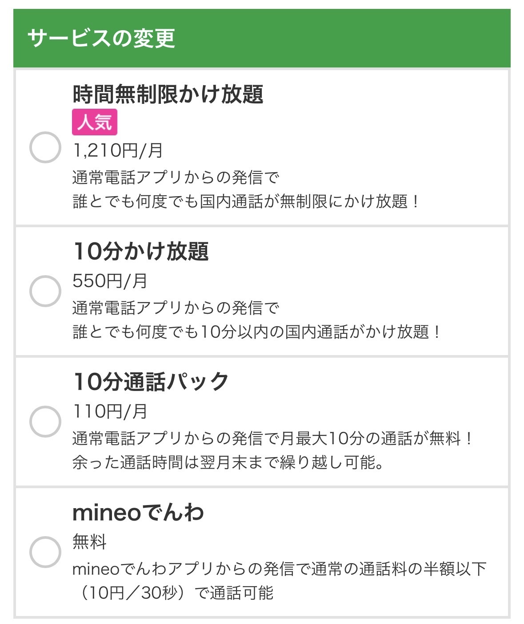Tap the 無料 price label
Image resolution: width=524 pixels, height=624 pixels.
pos(90,542)
